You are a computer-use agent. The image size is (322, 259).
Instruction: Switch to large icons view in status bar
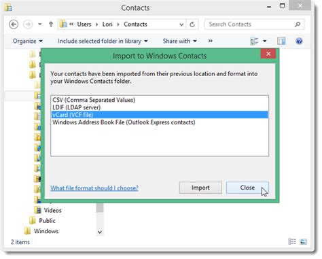[303, 241]
